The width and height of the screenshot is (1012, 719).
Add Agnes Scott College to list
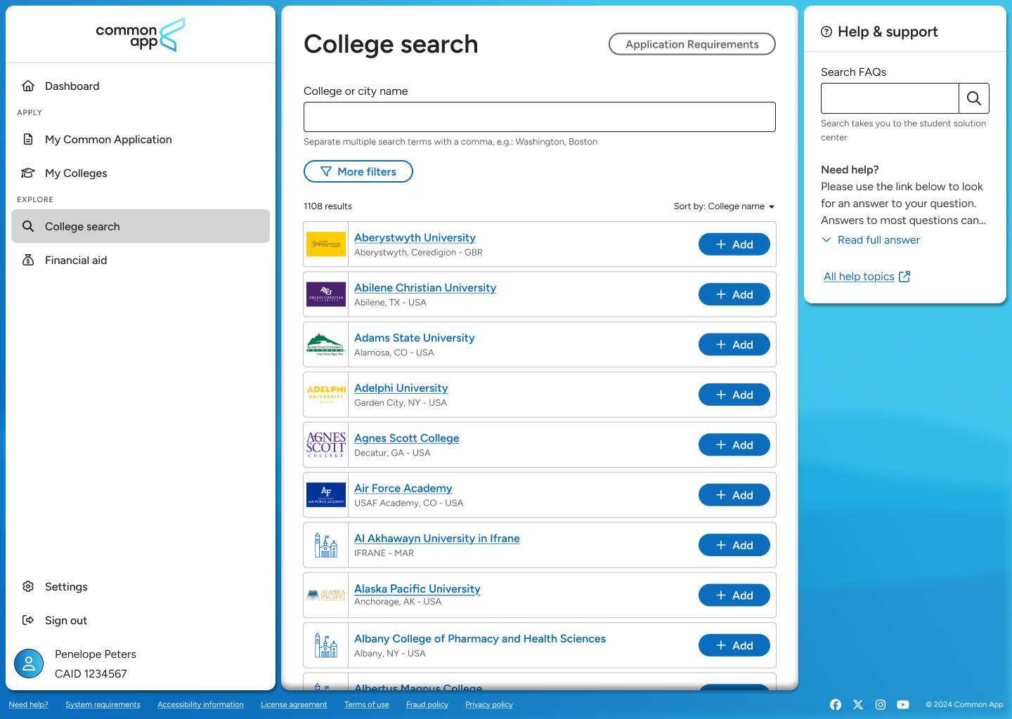point(734,445)
